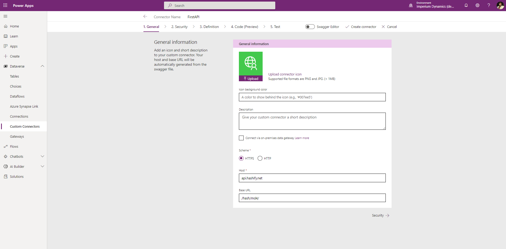The image size is (506, 249).
Task: Expand the Chatbots section chevron
Action: (42, 156)
